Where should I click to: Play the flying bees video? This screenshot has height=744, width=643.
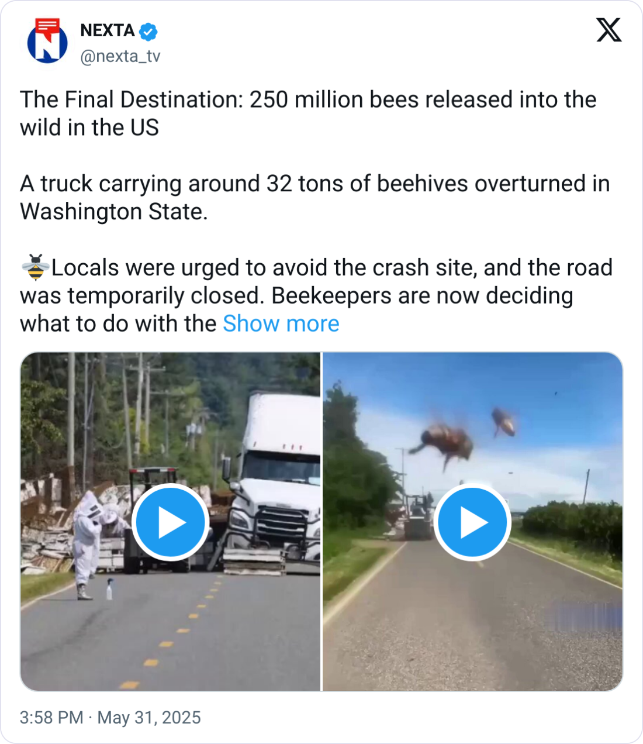coord(472,522)
